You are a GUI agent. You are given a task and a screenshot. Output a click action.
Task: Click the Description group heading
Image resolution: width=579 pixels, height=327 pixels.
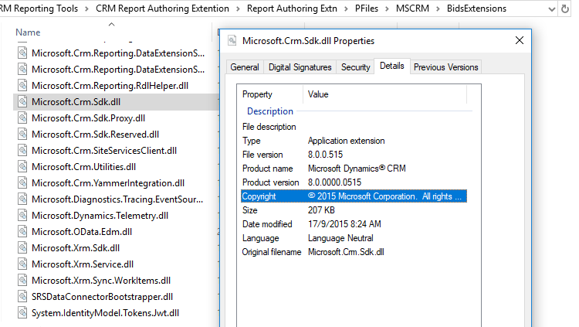270,111
